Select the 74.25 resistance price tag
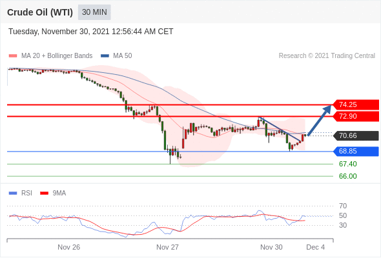 click(356, 105)
